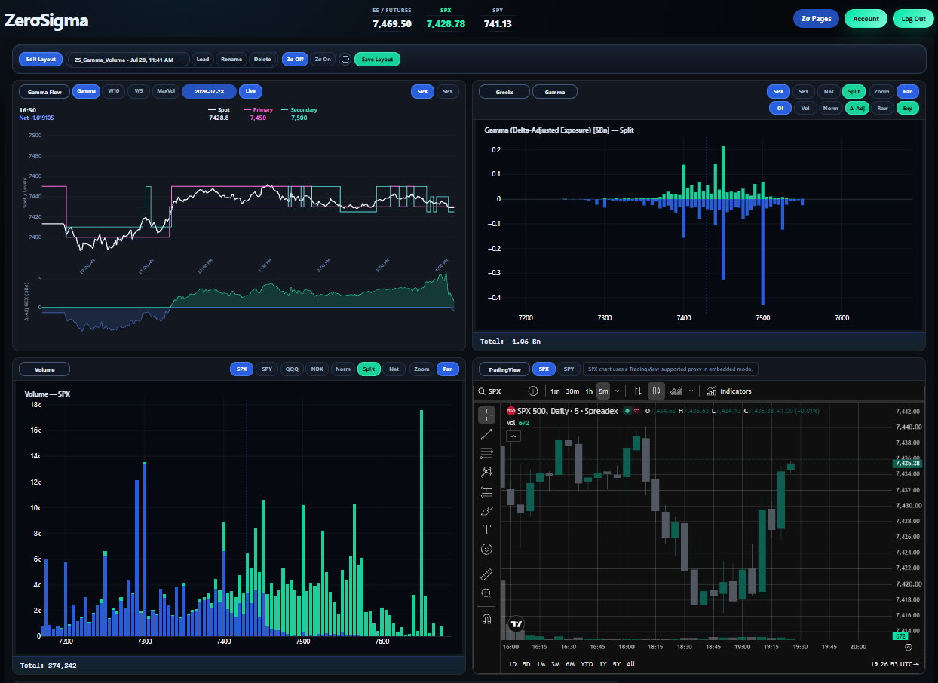Click the Rename layout button
The width and height of the screenshot is (938, 683).
pos(231,59)
